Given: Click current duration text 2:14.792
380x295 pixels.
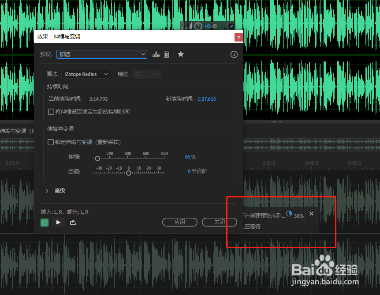Looking at the screenshot, I should tap(98, 99).
